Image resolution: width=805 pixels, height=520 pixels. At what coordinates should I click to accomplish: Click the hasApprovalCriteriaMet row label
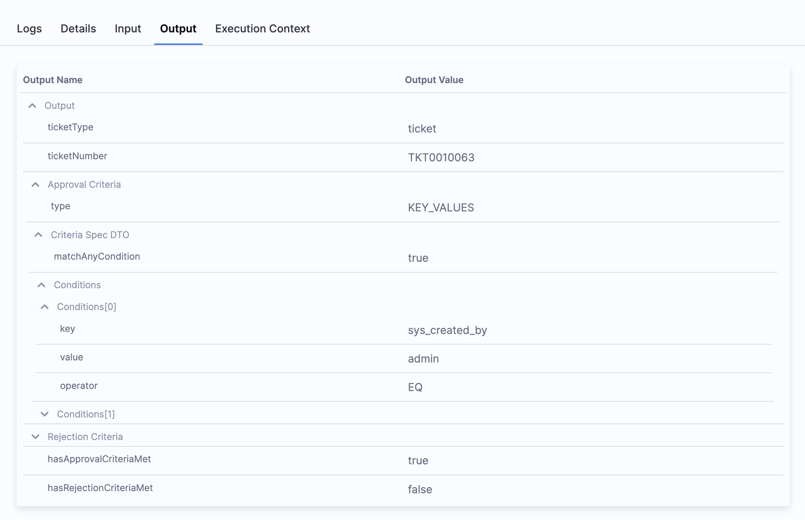tap(99, 459)
